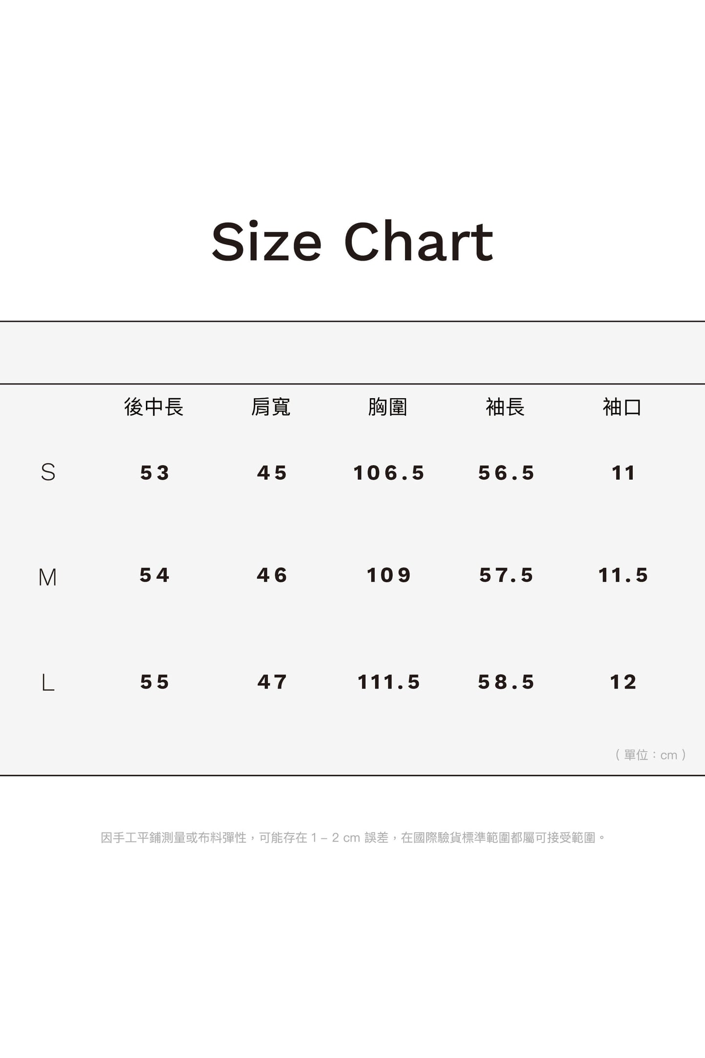Click the S size row label

[48, 472]
